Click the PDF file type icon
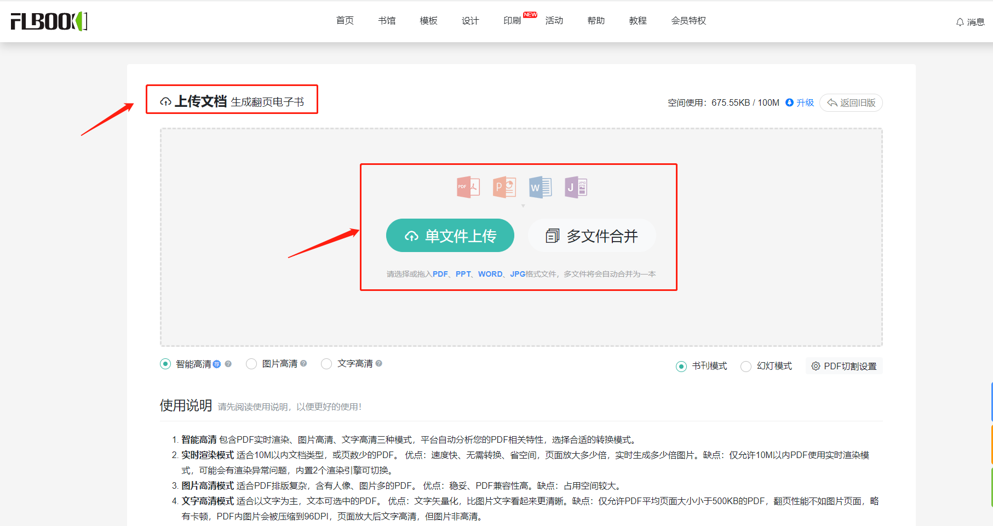This screenshot has width=993, height=526. [x=468, y=187]
